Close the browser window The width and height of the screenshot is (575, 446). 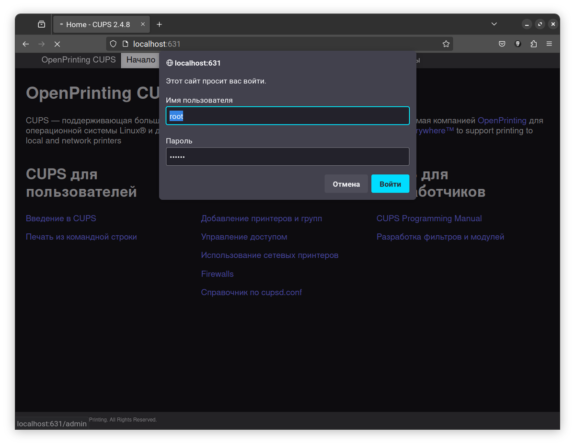[x=553, y=24]
